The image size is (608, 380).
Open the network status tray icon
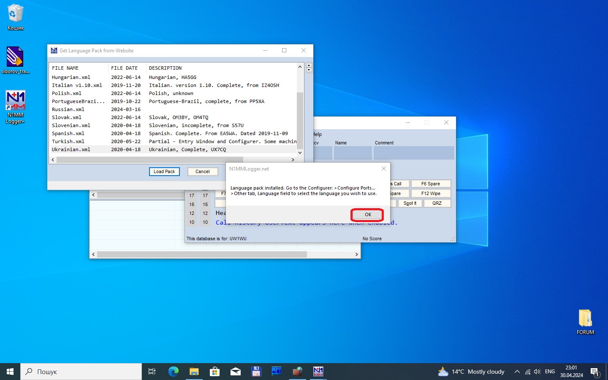[527, 372]
